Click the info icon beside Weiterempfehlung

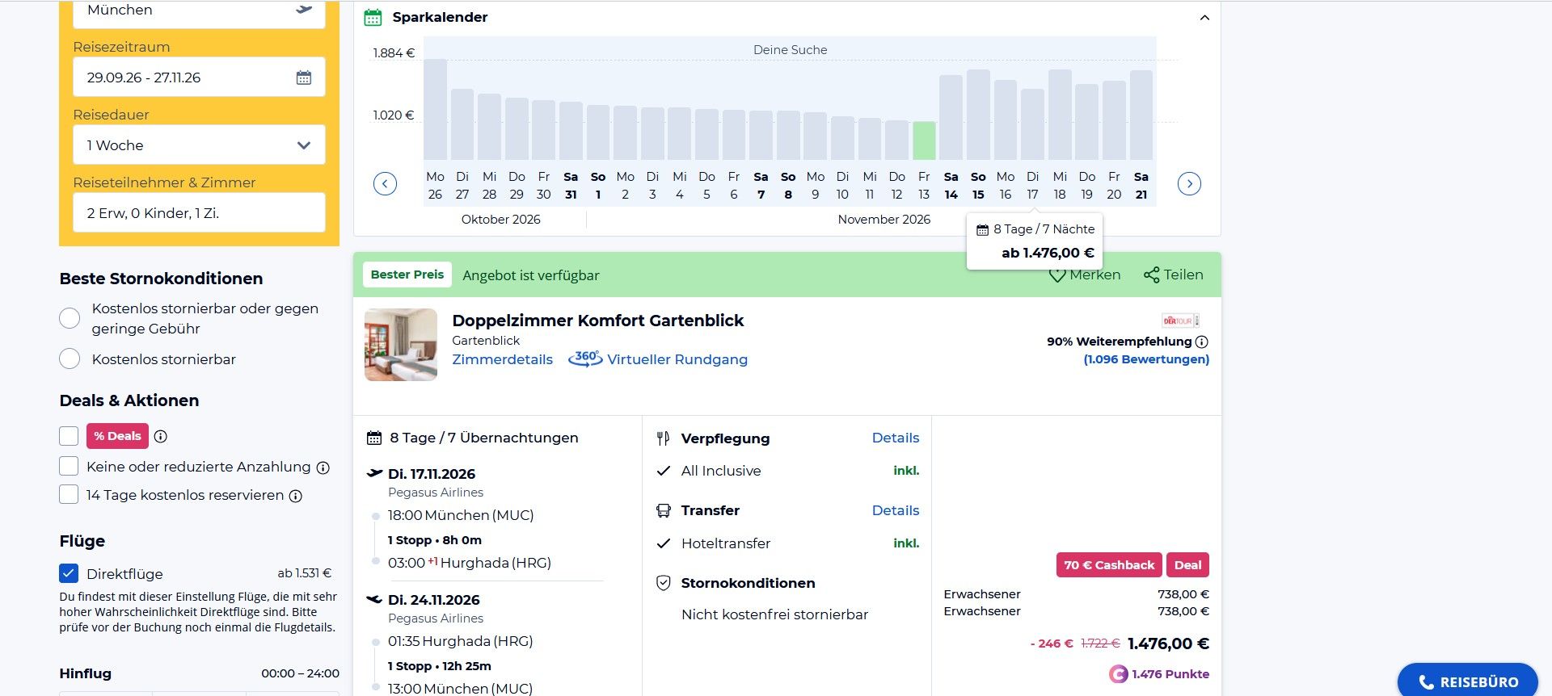pos(1202,342)
